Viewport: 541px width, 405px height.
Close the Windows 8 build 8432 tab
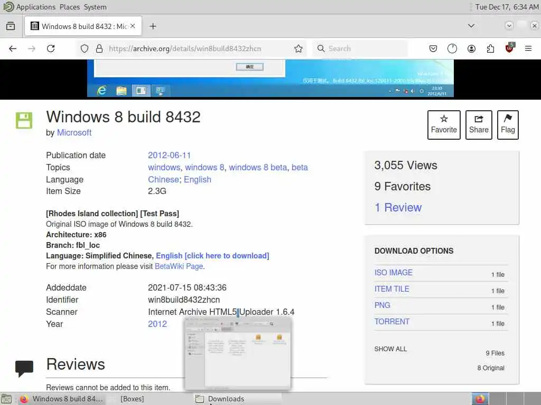(x=133, y=26)
